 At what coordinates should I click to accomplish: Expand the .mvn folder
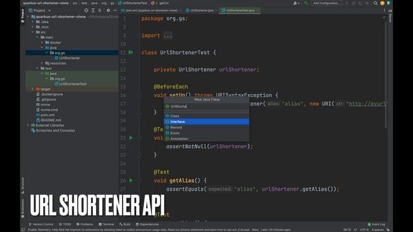point(33,27)
